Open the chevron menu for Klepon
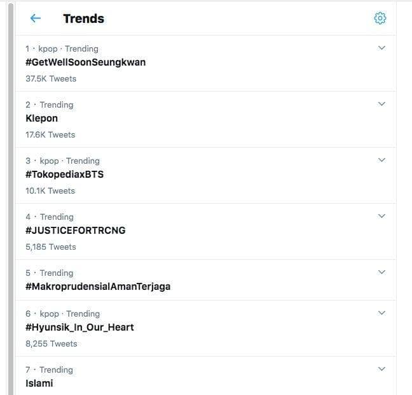Image resolution: width=412 pixels, height=395 pixels. click(x=381, y=104)
